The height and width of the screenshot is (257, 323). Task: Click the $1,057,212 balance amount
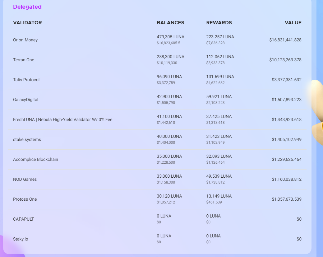pos(166,202)
